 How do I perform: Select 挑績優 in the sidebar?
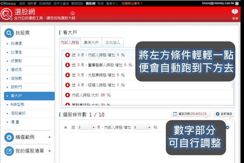coord(16,44)
